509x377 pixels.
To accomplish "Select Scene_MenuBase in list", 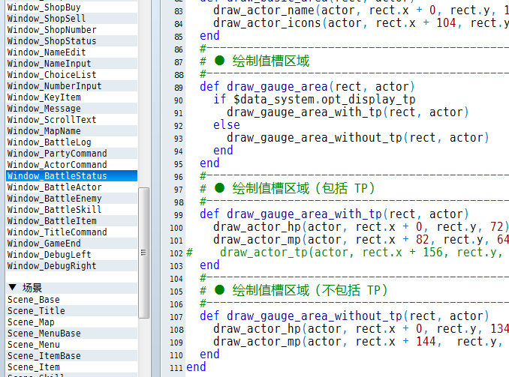I will click(x=71, y=334).
